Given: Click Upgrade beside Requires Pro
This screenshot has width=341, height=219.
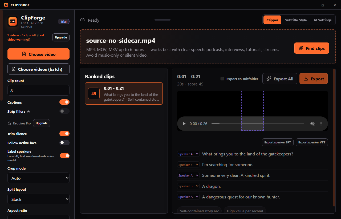Looking at the screenshot, I should tap(42, 123).
